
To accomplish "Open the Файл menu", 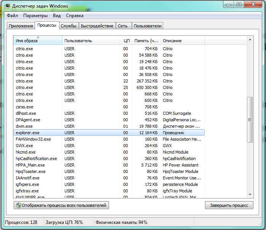I will click(x=12, y=16).
